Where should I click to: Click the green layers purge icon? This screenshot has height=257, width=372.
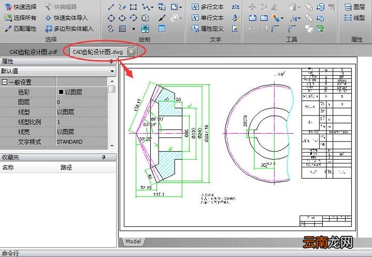click(x=320, y=28)
